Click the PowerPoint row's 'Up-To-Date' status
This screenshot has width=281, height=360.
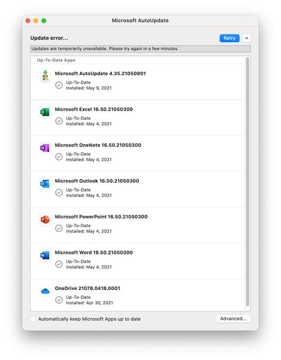78,226
